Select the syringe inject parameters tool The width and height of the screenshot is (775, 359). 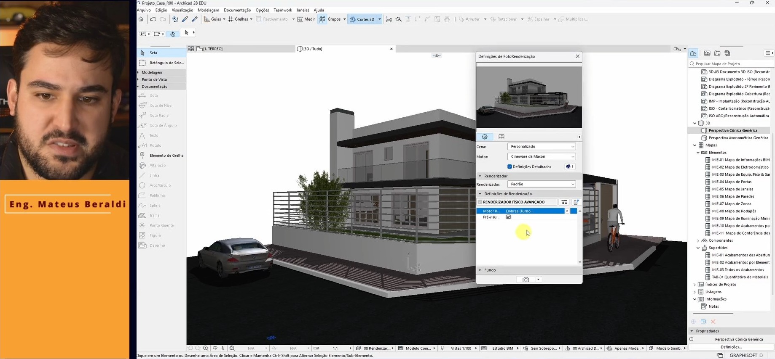click(194, 19)
